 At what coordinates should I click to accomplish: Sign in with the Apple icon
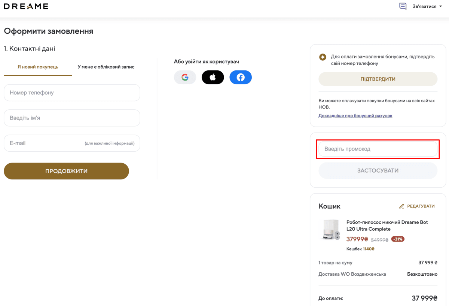click(x=213, y=78)
